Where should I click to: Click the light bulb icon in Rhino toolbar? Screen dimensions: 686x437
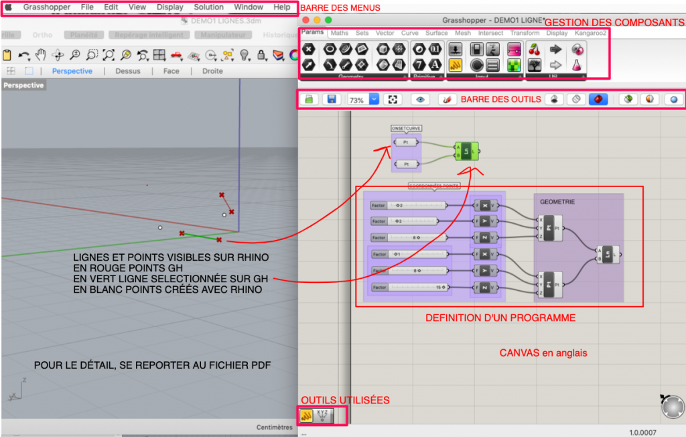pyautogui.click(x=245, y=55)
